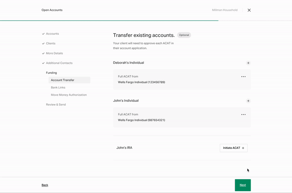Click the John's Individual account heading

tap(126, 101)
